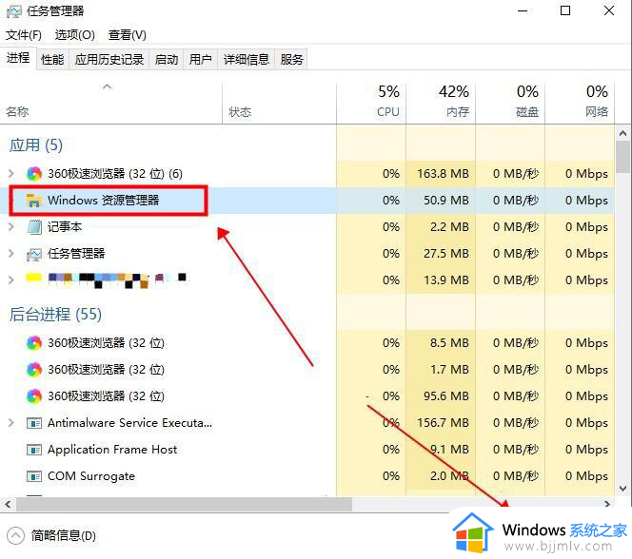Screen dimensions: 632x559
Task: Click the 2.2 MB memory cell
Action: (441, 227)
